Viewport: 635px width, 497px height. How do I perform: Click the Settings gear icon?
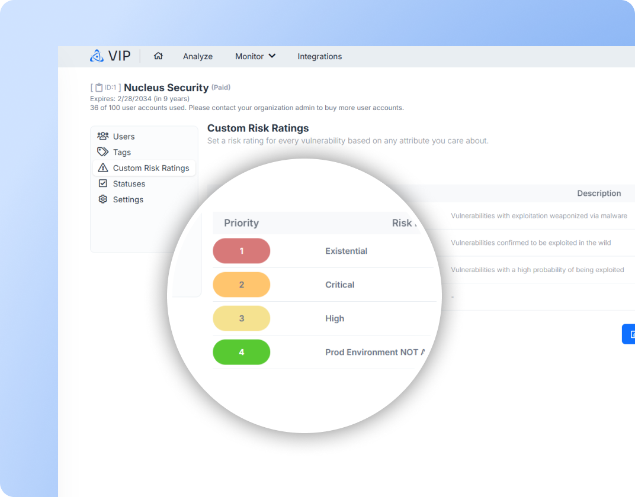point(103,199)
